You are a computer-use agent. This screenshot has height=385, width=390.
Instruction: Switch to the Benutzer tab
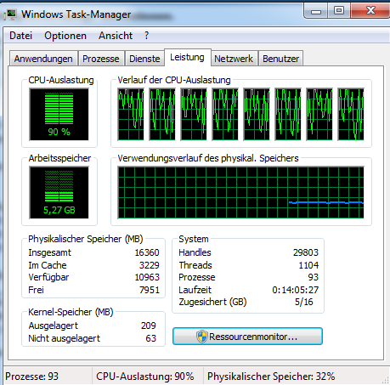click(x=280, y=59)
